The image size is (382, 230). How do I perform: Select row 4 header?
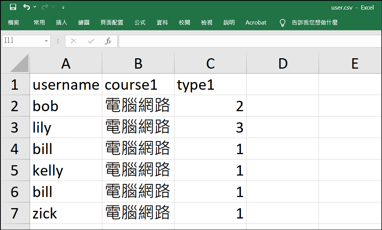click(15, 149)
